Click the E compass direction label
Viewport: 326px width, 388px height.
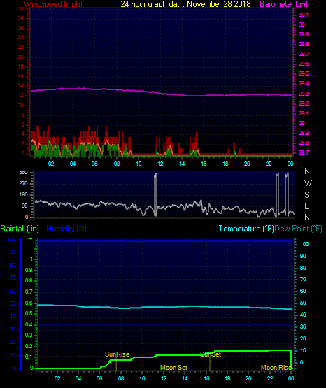[x=306, y=206]
